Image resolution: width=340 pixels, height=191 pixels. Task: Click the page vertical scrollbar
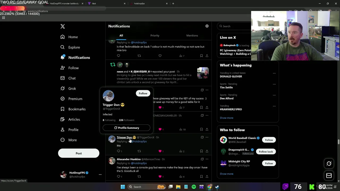pos(338,142)
